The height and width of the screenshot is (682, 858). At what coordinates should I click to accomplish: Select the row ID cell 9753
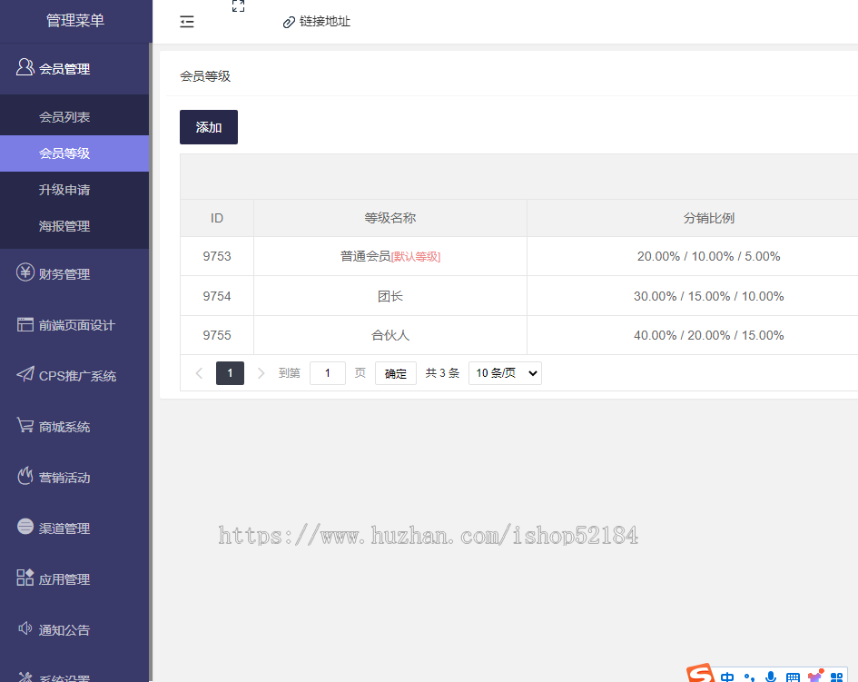tap(217, 256)
